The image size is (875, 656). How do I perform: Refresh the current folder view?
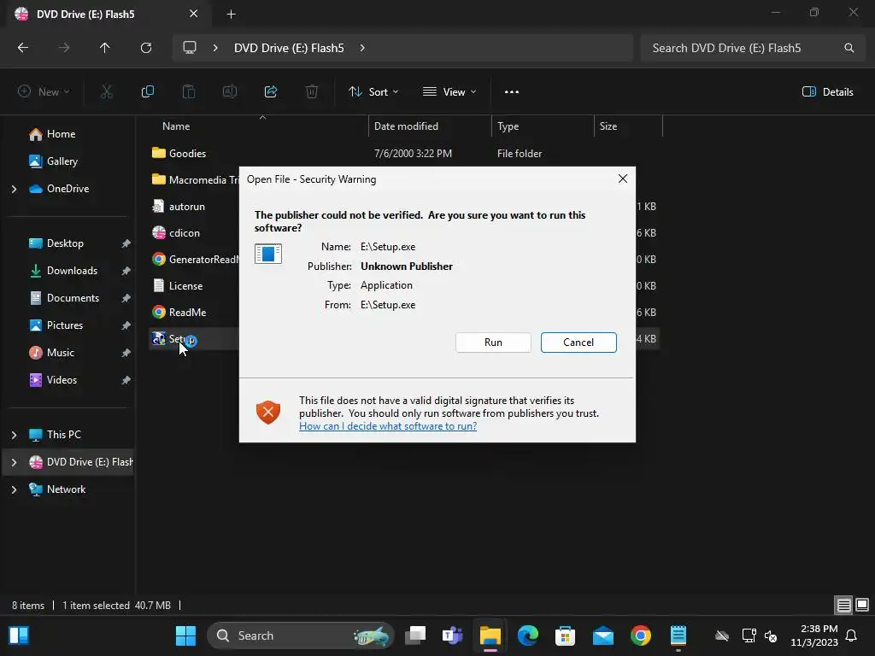click(x=146, y=48)
